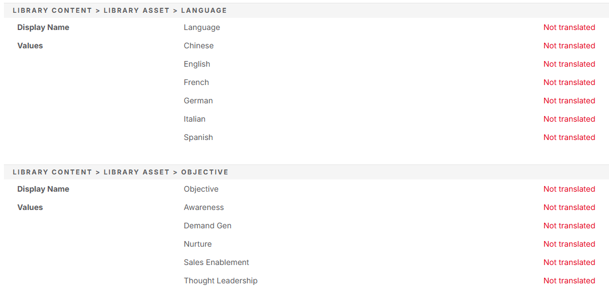Image resolution: width=609 pixels, height=295 pixels.
Task: Click Not translated beside Thought Leadership
Action: [x=569, y=280]
